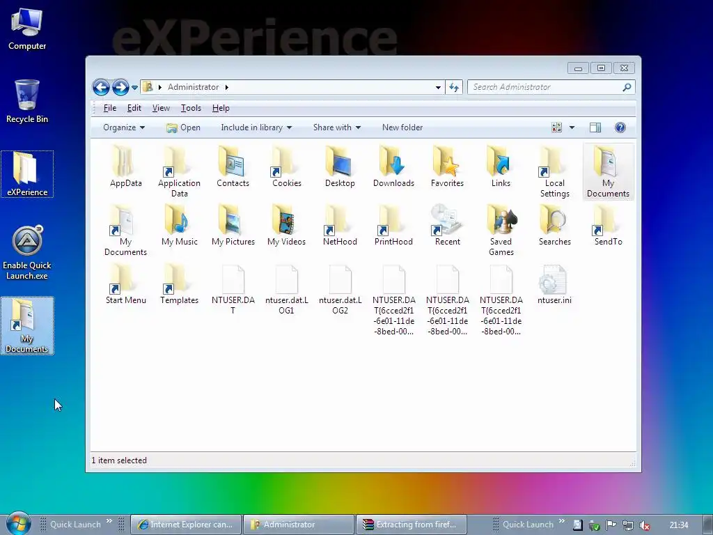Select the SendTo shortcut folder
This screenshot has height=535, width=713.
pos(608,225)
